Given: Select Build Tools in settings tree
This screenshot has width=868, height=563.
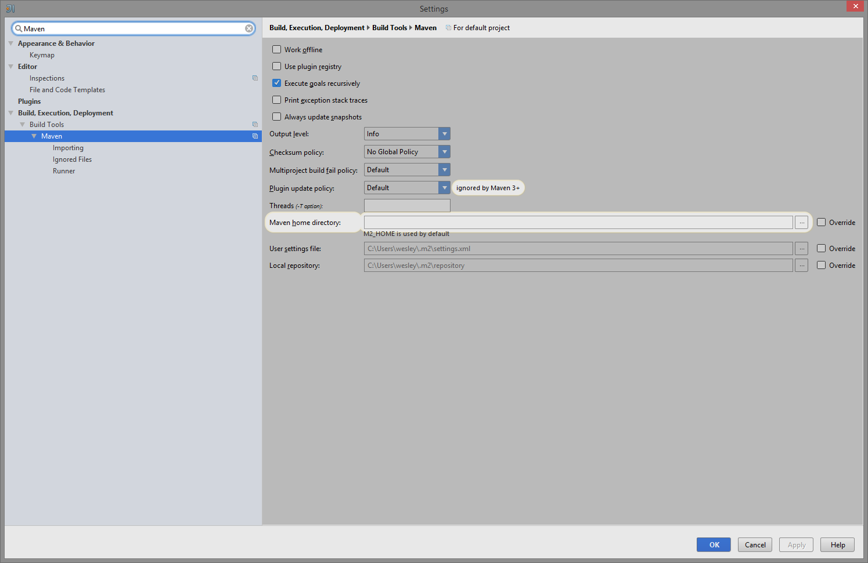Looking at the screenshot, I should [46, 125].
